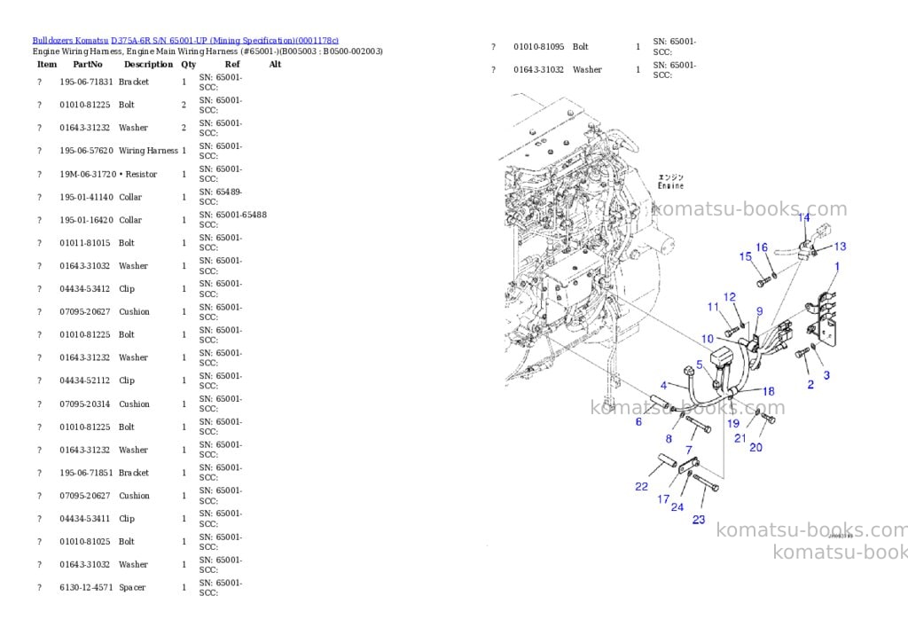
Task: Click callout number 9 in the diagram
Action: point(759,311)
